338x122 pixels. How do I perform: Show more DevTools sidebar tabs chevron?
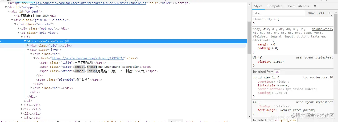point(315,6)
